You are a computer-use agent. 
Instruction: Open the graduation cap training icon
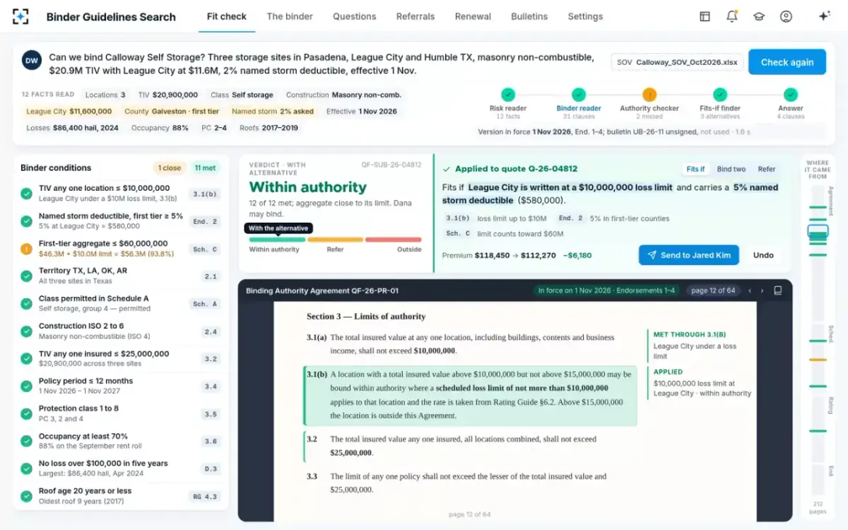[759, 16]
